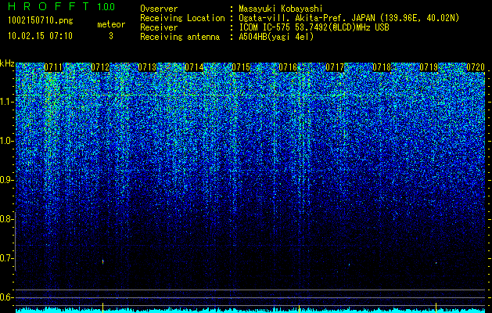
Task: Click the bright meteor echo dot under 0712
Action: point(103,261)
